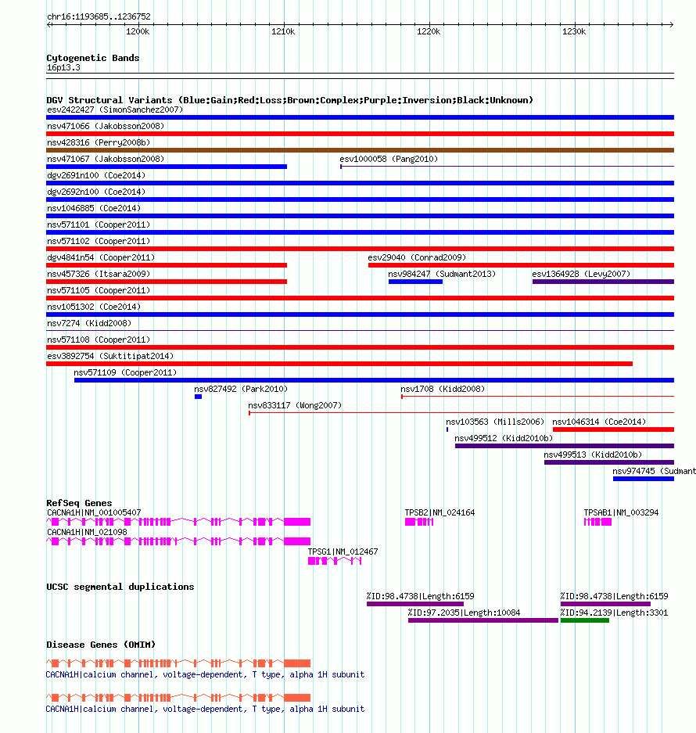
Task: Open the nsv428316 (Perry2008b) brown complex bar
Action: tap(360, 150)
